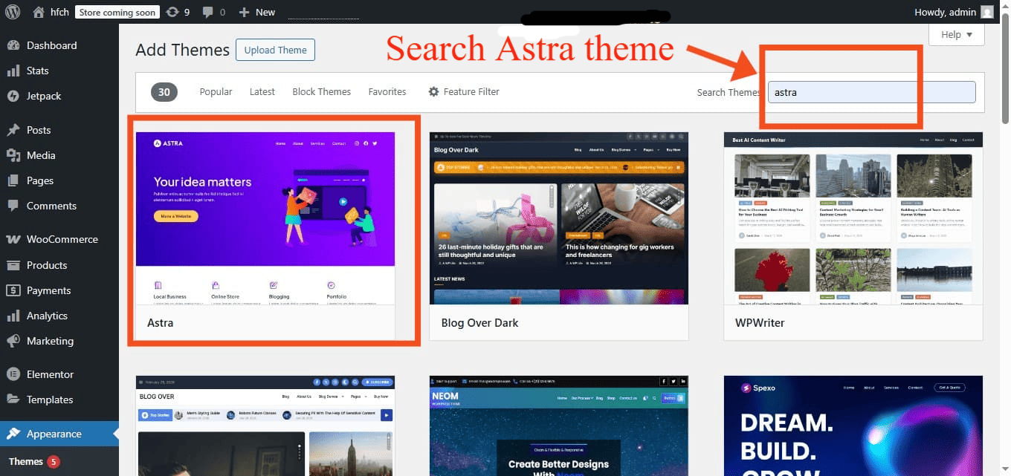Click the Themes update count badge 5

click(54, 461)
